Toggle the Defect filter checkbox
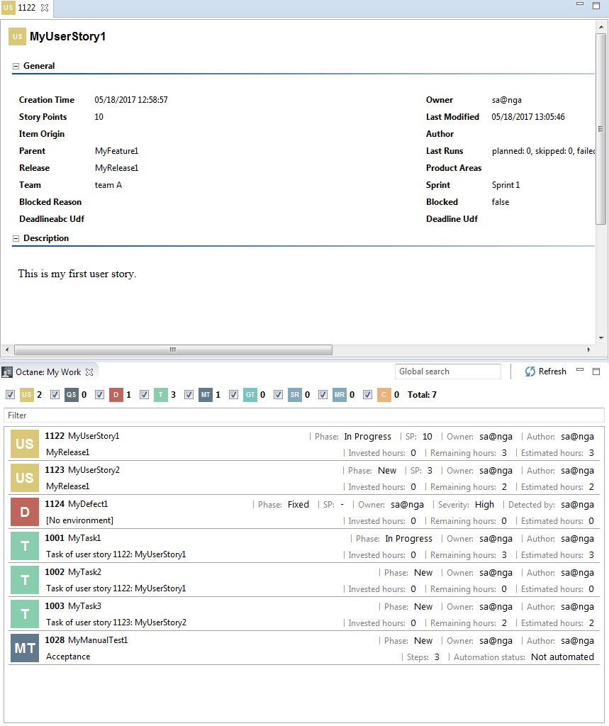This screenshot has width=609, height=726. click(99, 395)
